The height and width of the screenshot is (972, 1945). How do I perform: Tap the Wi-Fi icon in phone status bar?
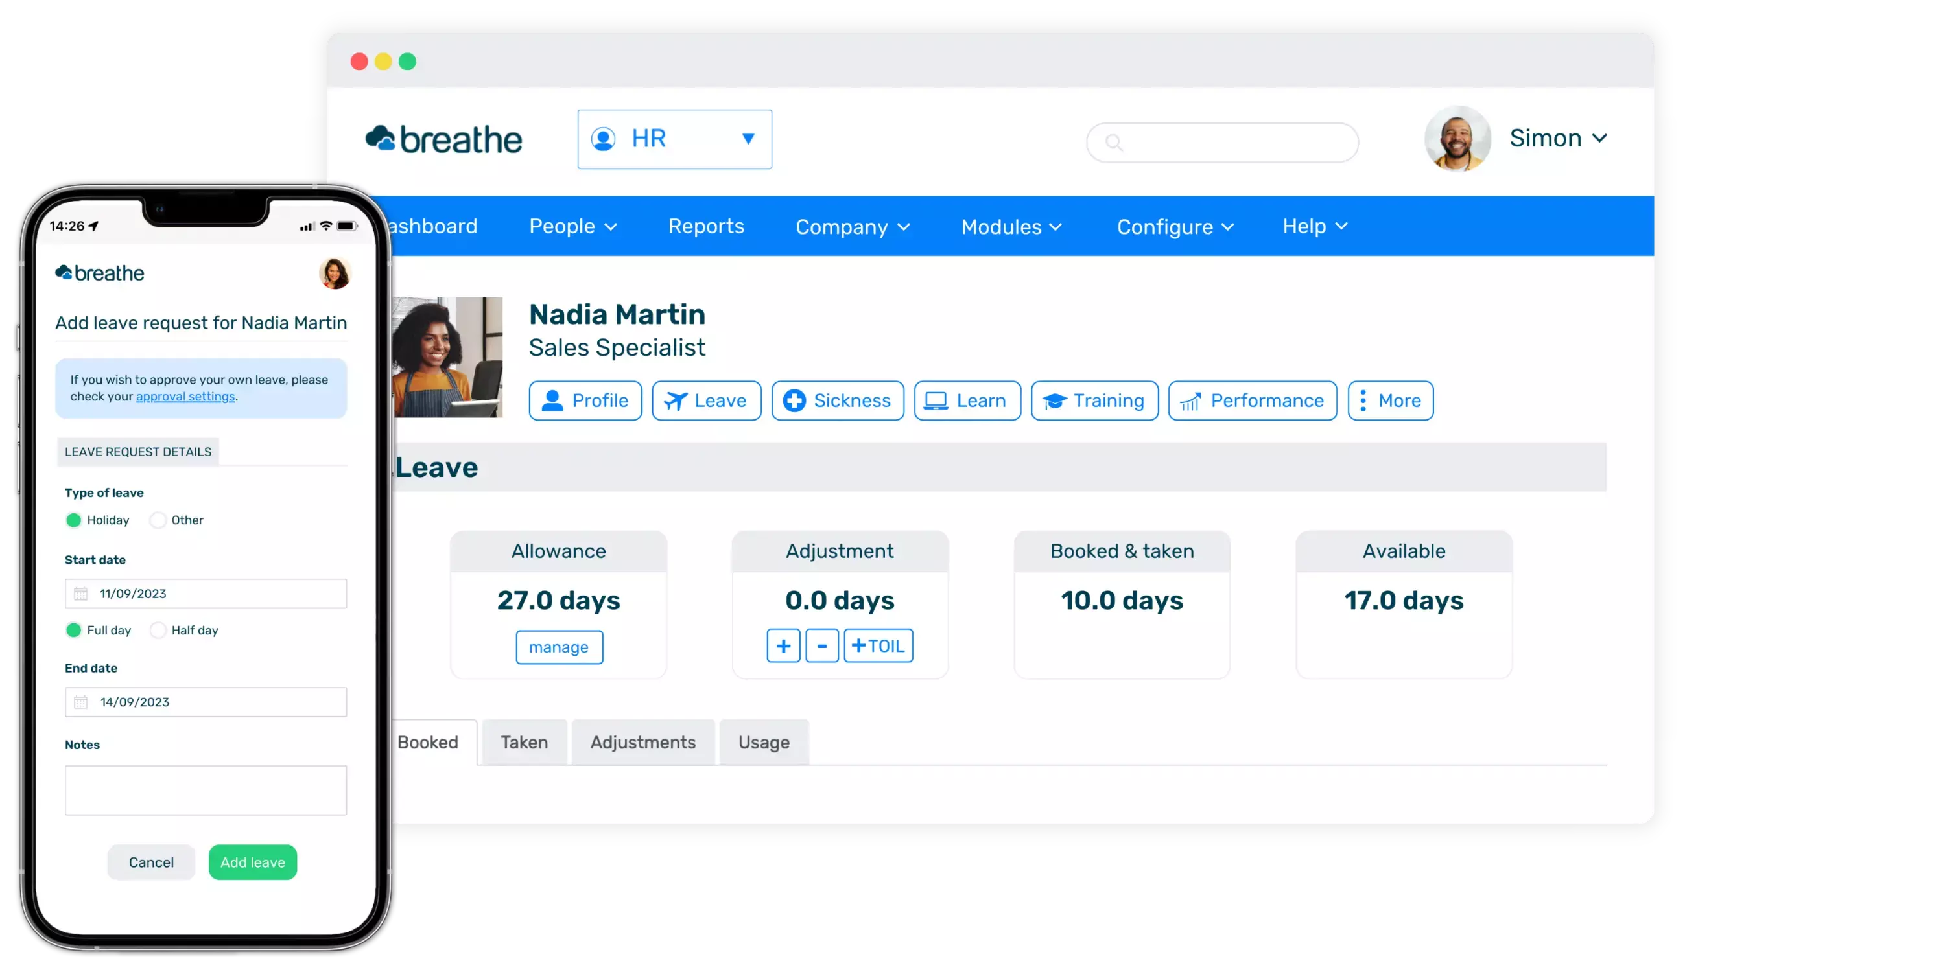point(326,226)
